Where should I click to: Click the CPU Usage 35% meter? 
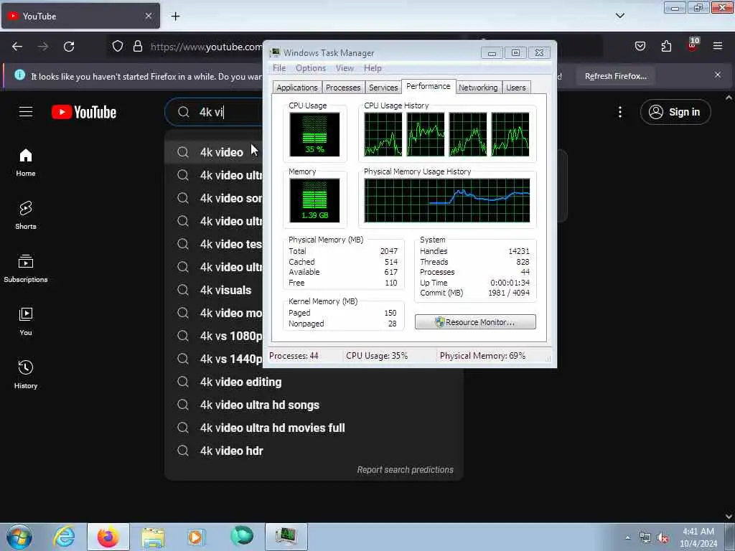pos(314,134)
